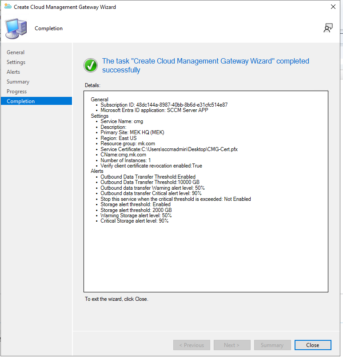The image size is (343, 359).
Task: Click the task completed successfully heading
Action: 205,65
